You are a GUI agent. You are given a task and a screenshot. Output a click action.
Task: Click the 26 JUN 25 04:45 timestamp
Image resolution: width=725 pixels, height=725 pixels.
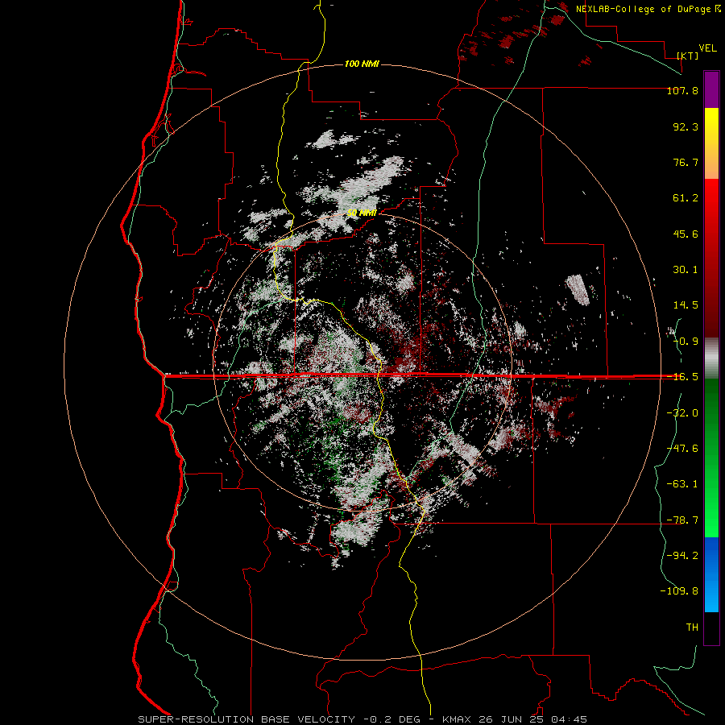[533, 719]
